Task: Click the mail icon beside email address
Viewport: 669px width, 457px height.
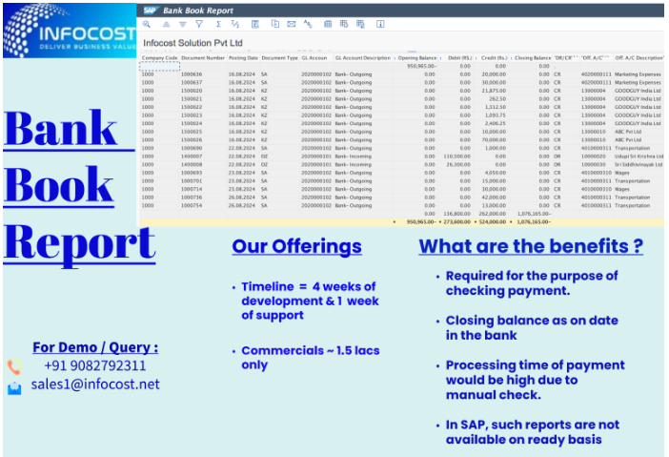Action: click(14, 388)
